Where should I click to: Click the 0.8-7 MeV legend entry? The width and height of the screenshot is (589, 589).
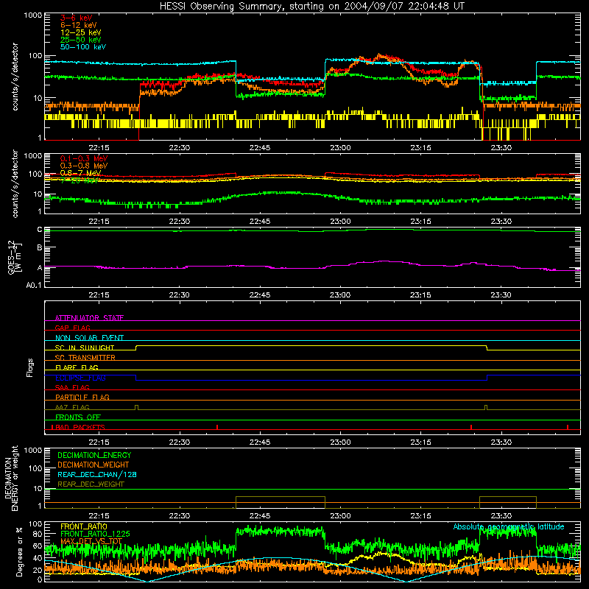(80, 173)
